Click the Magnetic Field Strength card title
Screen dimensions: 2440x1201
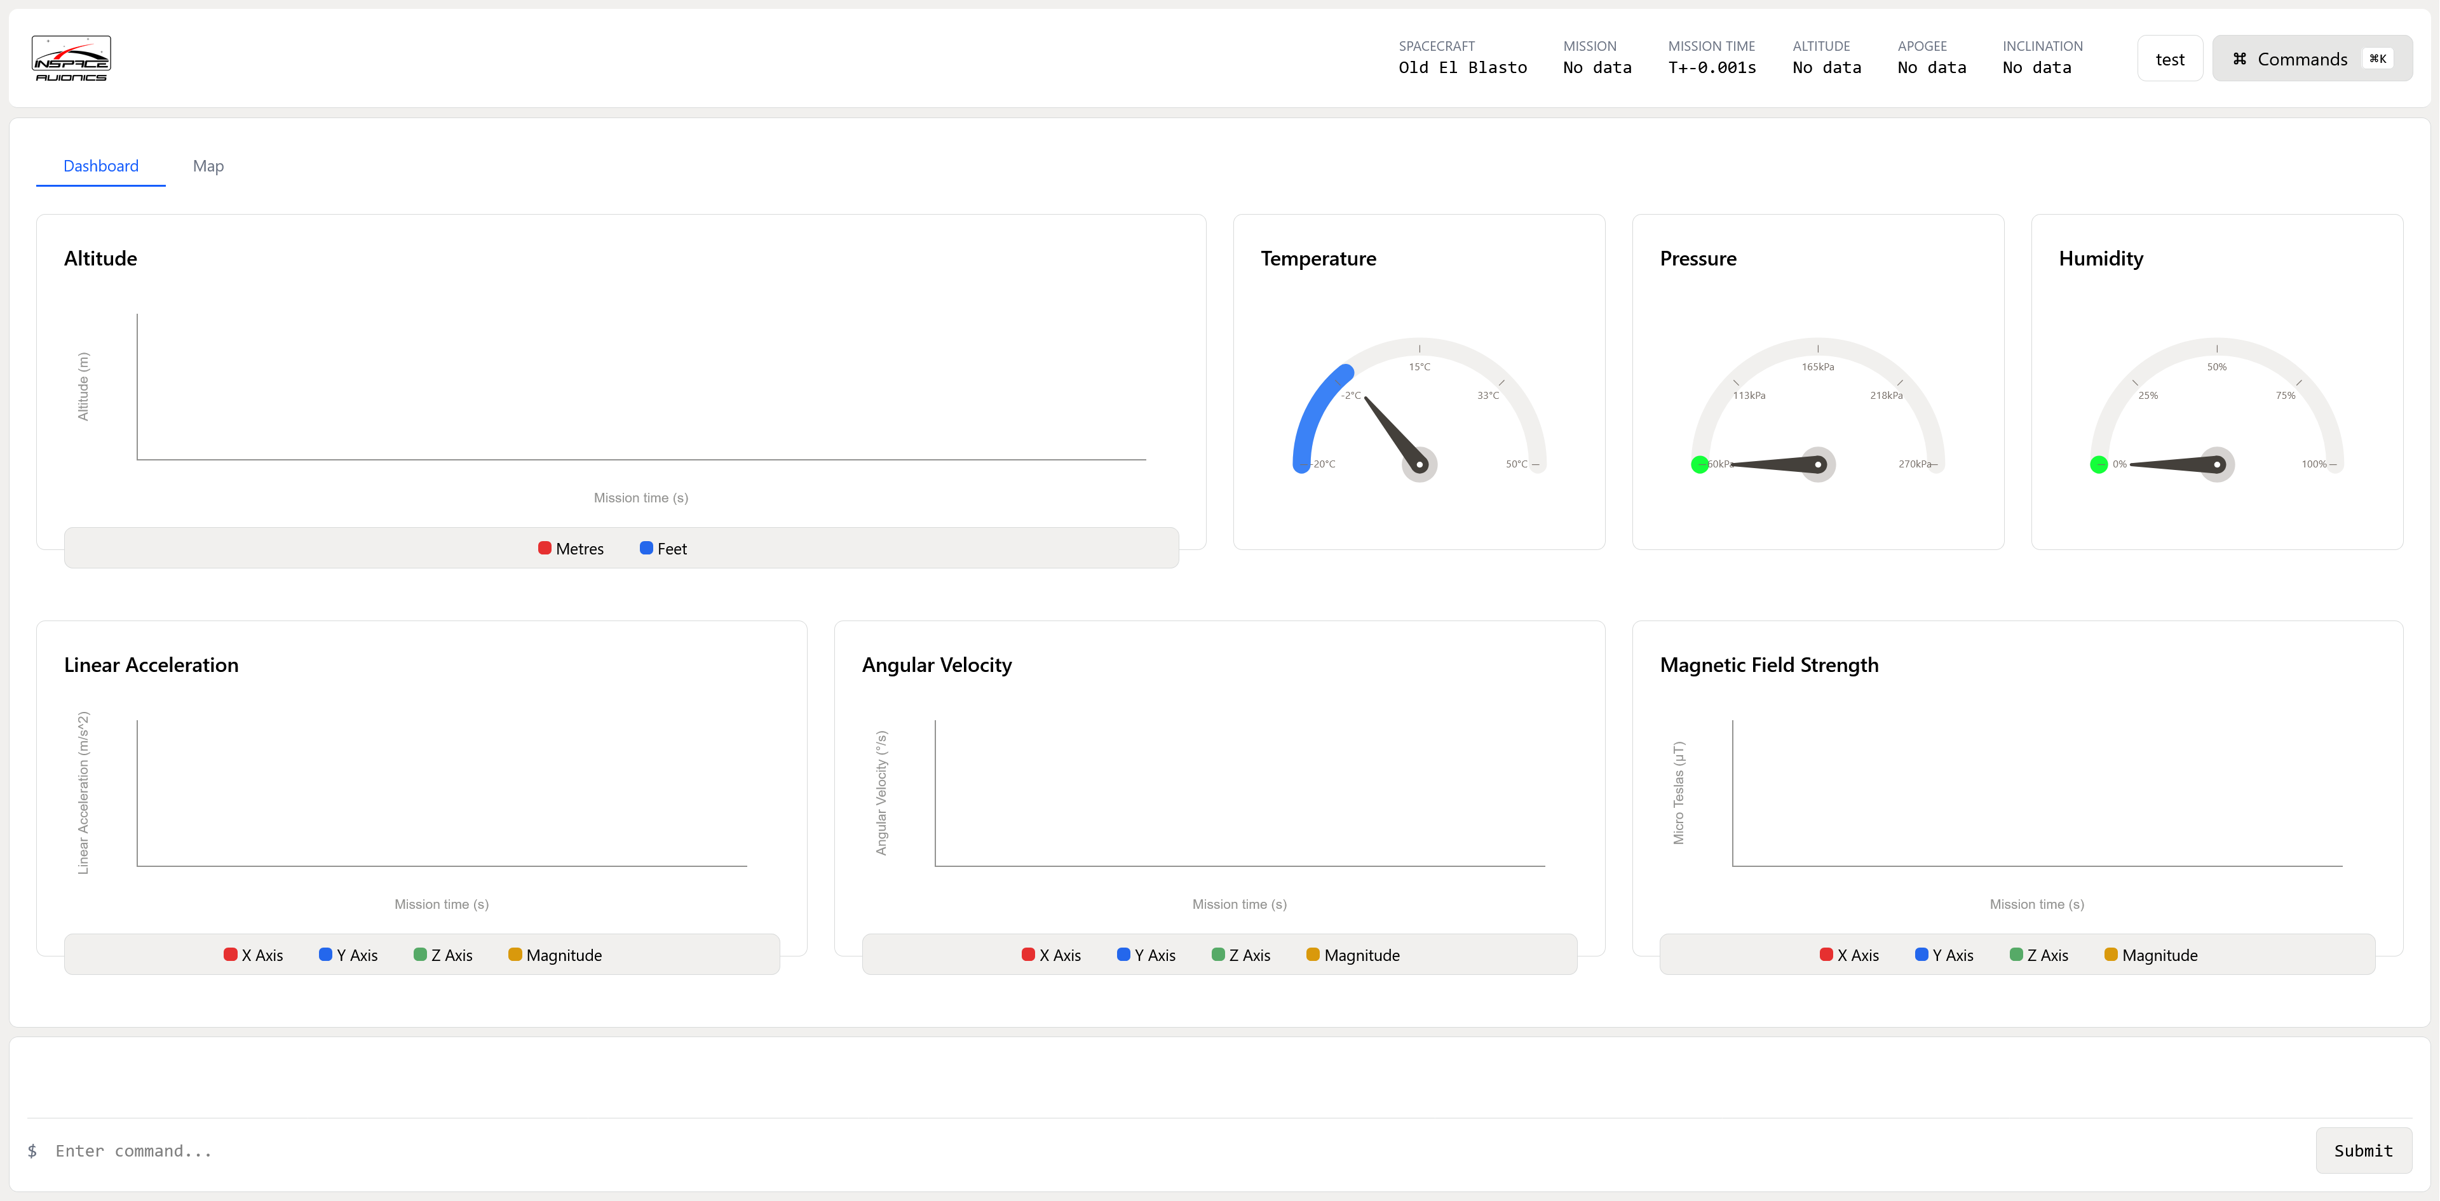coord(1770,666)
